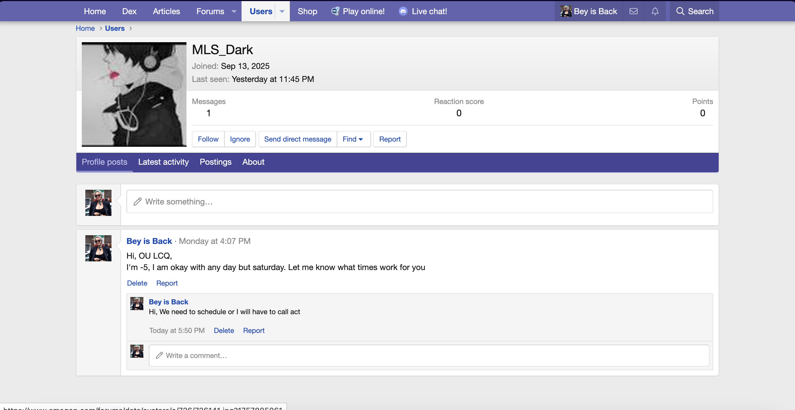Screen dimensions: 795x410
Task: Expand the Users menu dropdown arrow
Action: [x=282, y=11]
